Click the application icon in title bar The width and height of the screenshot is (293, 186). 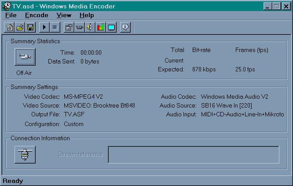pyautogui.click(x=7, y=6)
